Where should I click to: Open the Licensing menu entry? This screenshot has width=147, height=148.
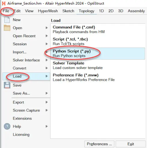[21, 134]
